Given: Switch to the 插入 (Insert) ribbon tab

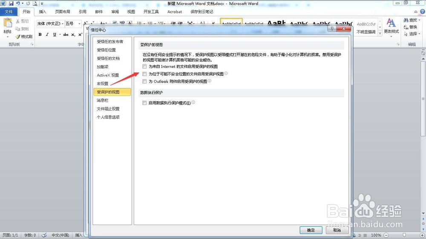Looking at the screenshot, I should (43, 11).
